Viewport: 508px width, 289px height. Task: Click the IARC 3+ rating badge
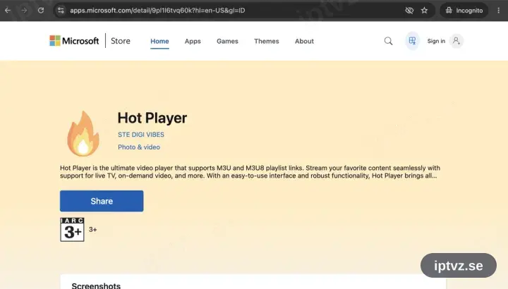(72, 230)
